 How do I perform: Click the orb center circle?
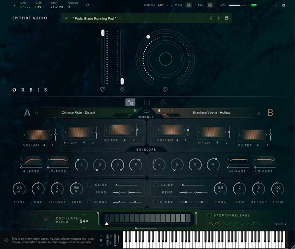pos(165,59)
